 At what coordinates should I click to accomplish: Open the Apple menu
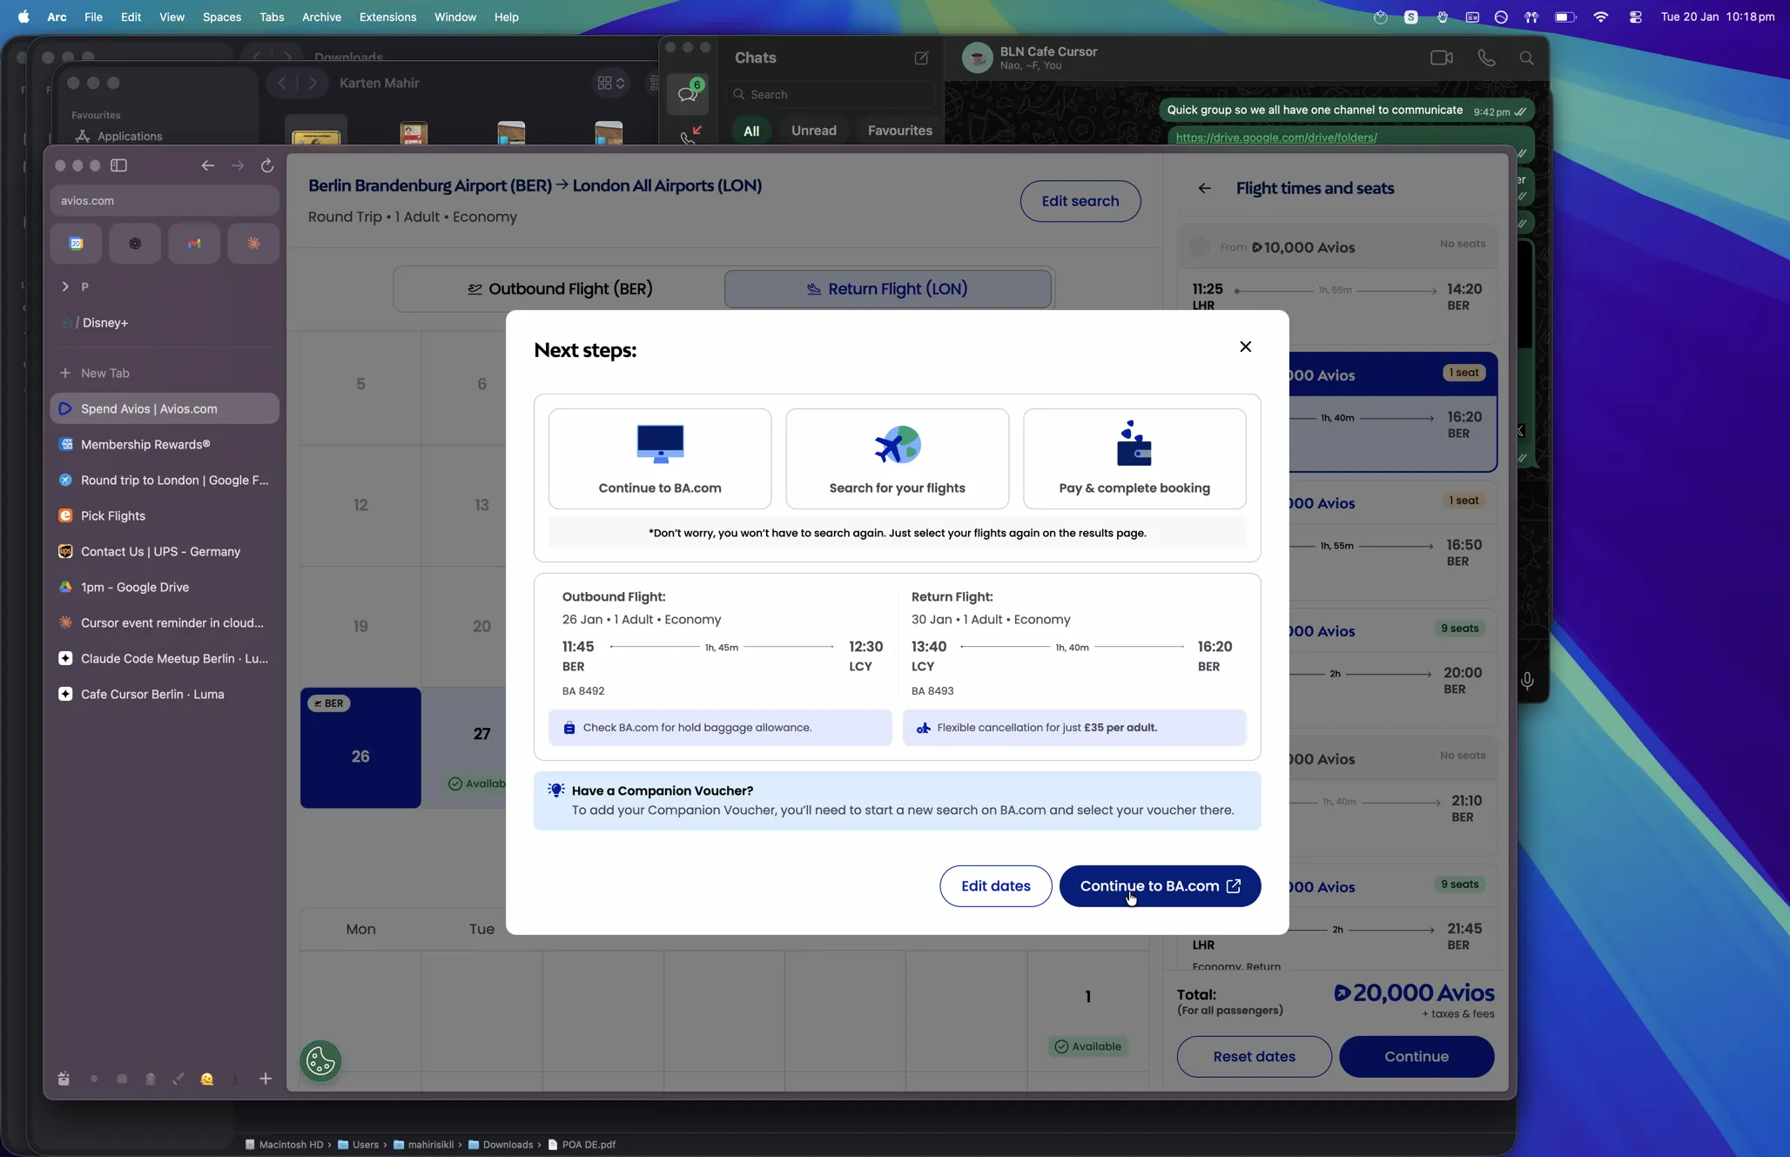click(x=24, y=17)
